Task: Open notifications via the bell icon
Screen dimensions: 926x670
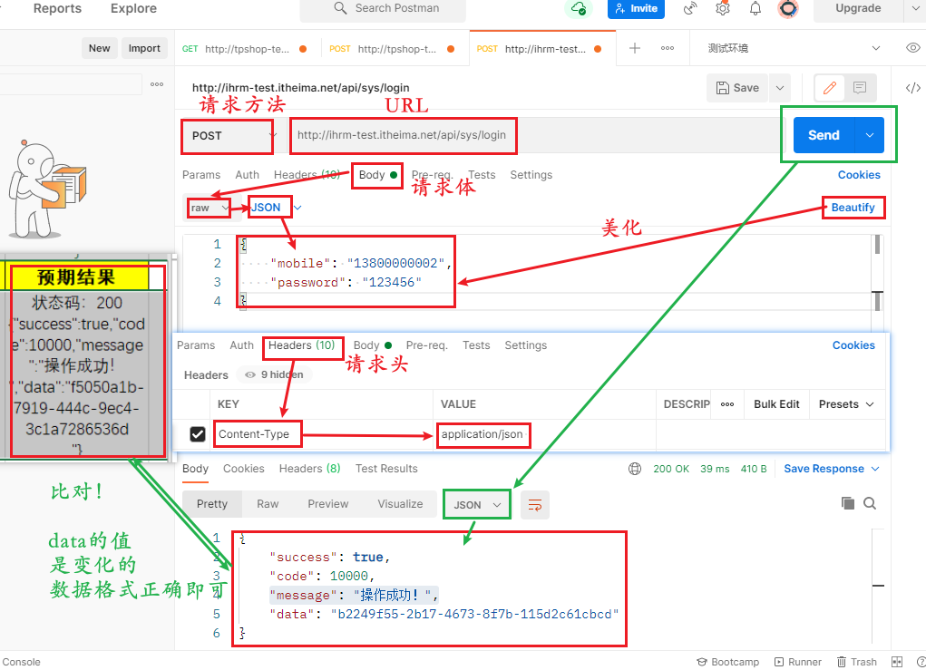Action: (755, 8)
